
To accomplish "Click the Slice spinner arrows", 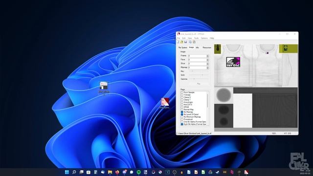I will pos(207,64).
